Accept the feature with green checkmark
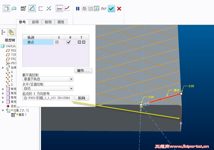This screenshot has width=214, height=150. tap(111, 9)
